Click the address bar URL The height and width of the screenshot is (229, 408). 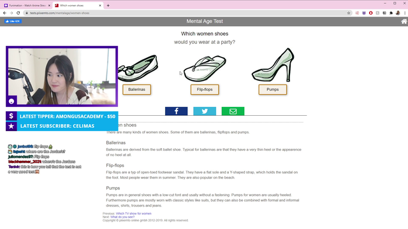[59, 13]
